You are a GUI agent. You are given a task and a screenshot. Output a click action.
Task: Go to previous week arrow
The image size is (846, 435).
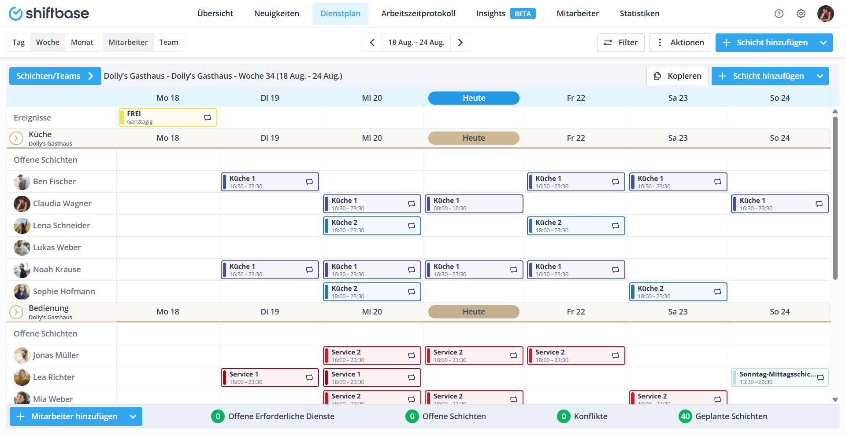pyautogui.click(x=372, y=43)
